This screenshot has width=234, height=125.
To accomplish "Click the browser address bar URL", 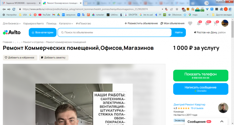I will pyautogui.click(x=85, y=9).
